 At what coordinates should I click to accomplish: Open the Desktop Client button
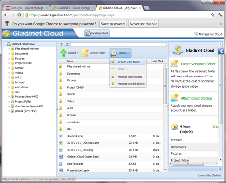coord(97,33)
